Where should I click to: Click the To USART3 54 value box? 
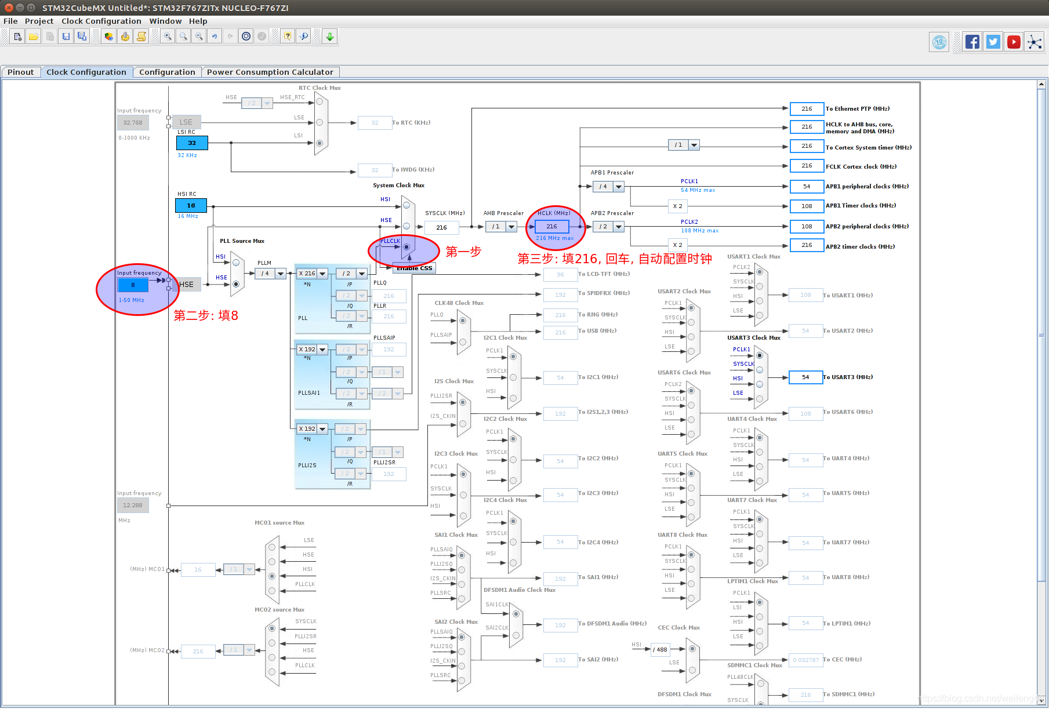click(x=806, y=377)
